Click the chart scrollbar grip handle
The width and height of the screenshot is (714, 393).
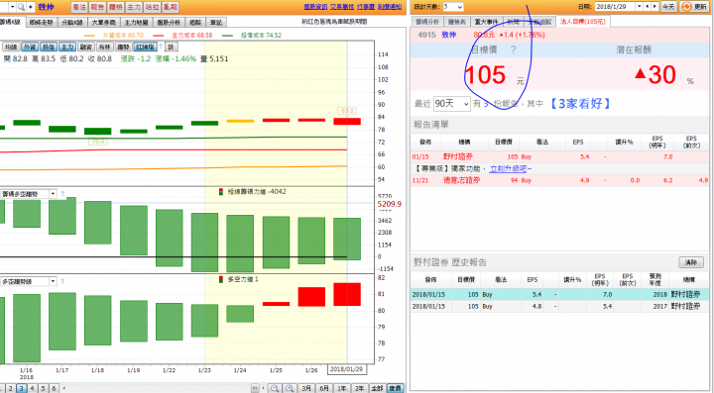click(255, 388)
